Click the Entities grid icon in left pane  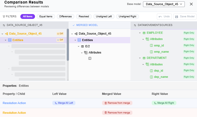click(10, 40)
